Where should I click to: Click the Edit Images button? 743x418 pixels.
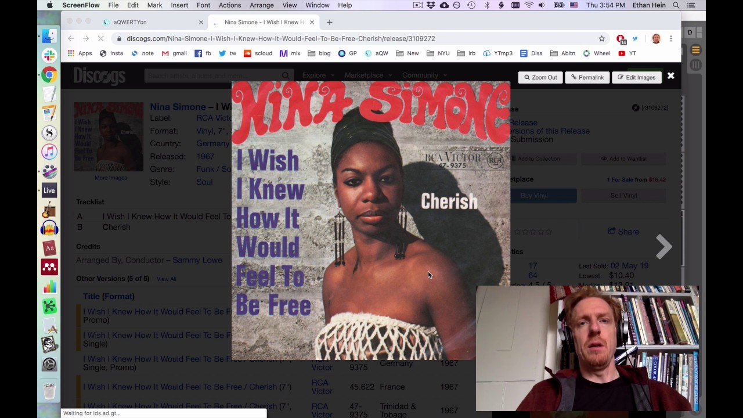point(637,77)
